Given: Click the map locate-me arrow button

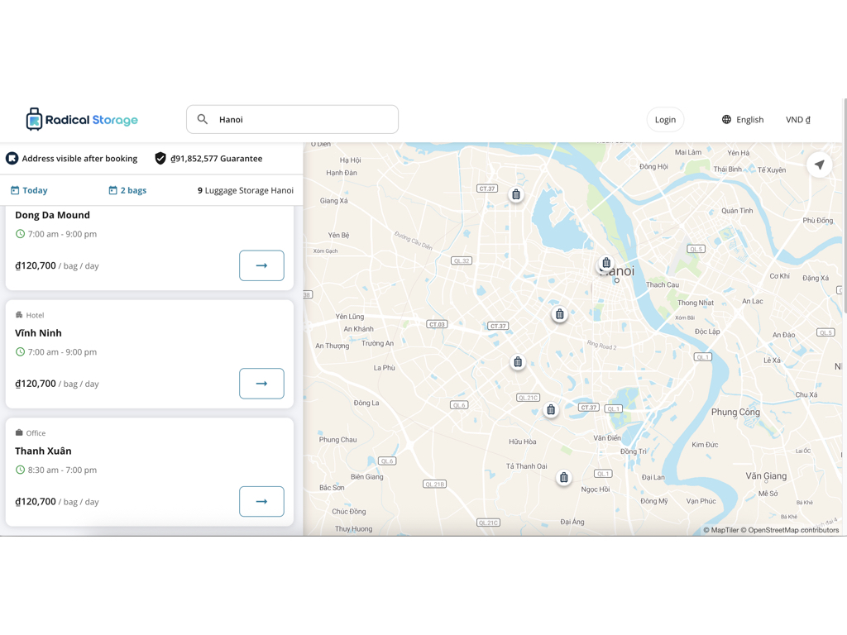Looking at the screenshot, I should point(819,165).
